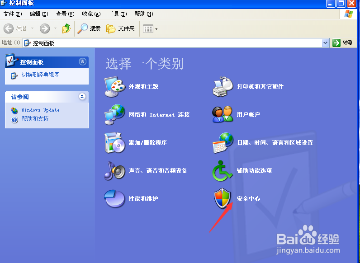The image size is (360, 263).
Task: Click the blue help question mark icon
Action: (x=14, y=120)
